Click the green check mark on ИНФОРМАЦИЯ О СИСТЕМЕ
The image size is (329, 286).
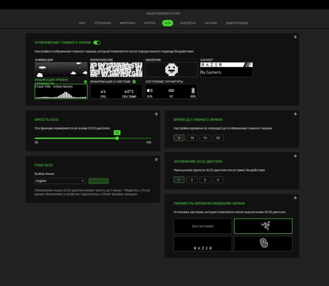click(134, 82)
